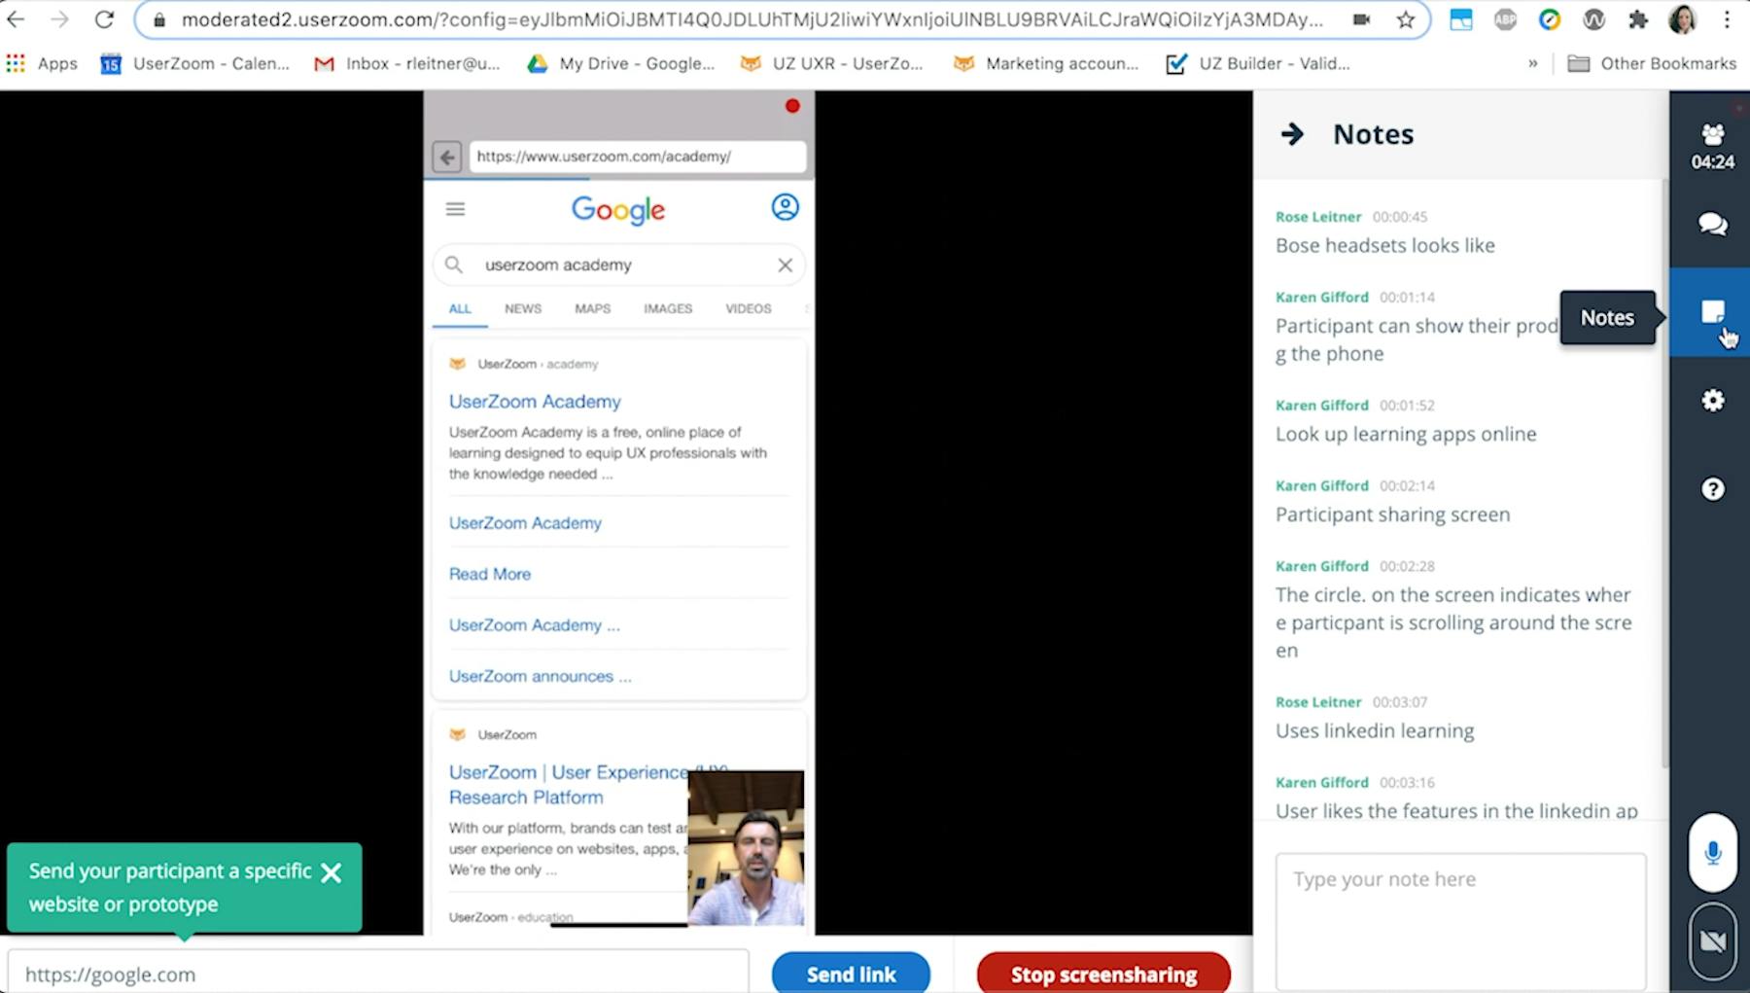
Task: Toggle the camera off button
Action: (x=1713, y=941)
